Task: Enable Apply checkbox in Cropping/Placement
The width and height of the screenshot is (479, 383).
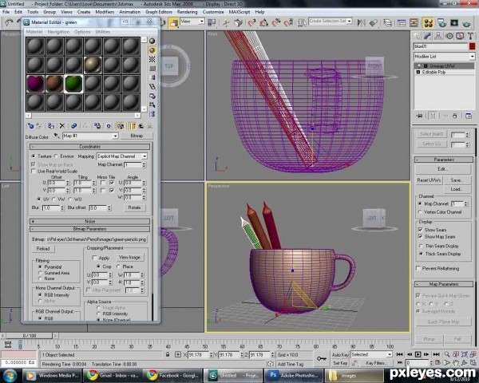Action: tap(94, 258)
